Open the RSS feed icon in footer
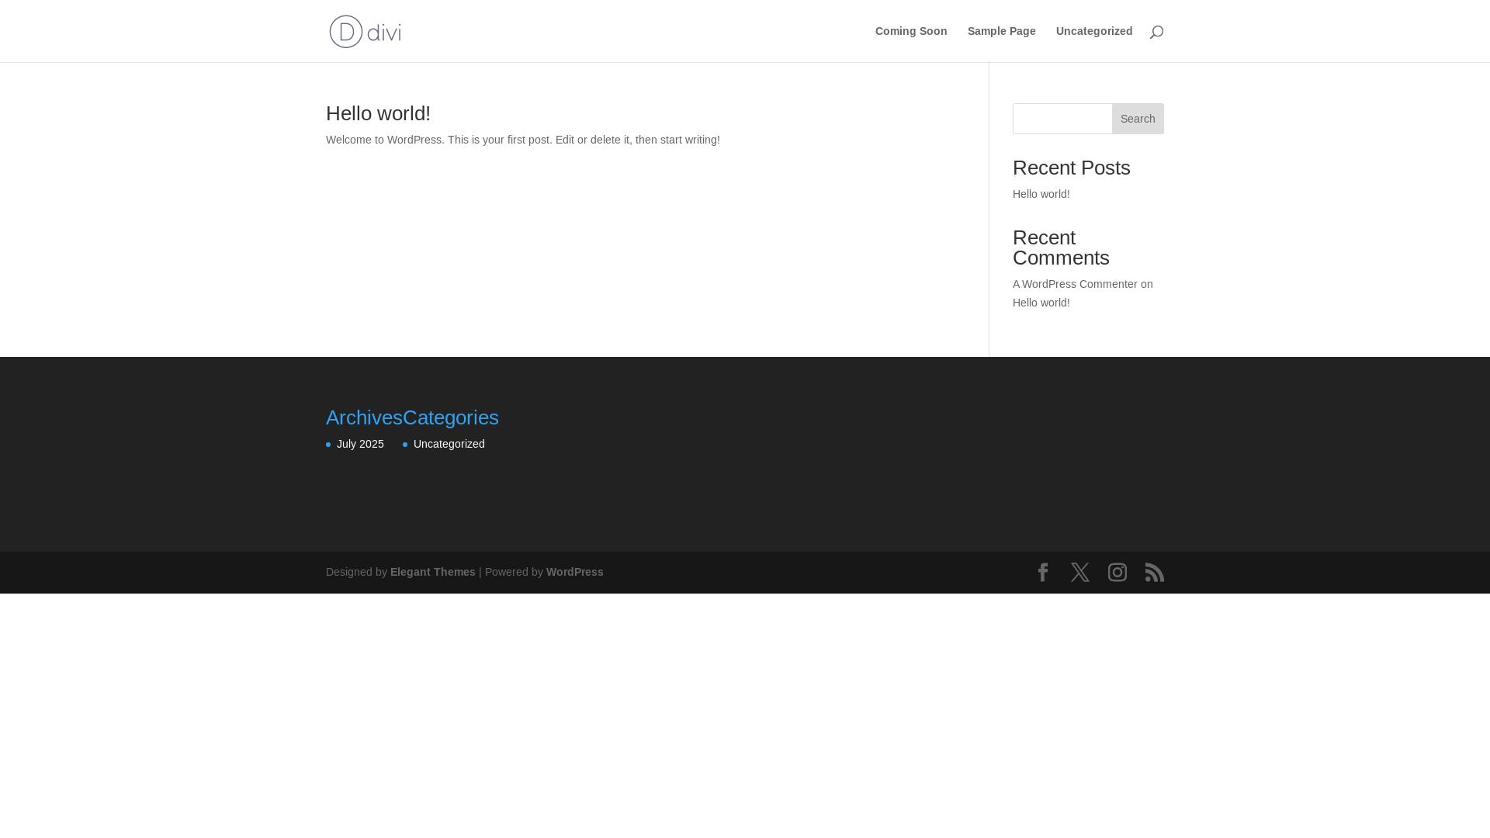 pyautogui.click(x=1155, y=573)
